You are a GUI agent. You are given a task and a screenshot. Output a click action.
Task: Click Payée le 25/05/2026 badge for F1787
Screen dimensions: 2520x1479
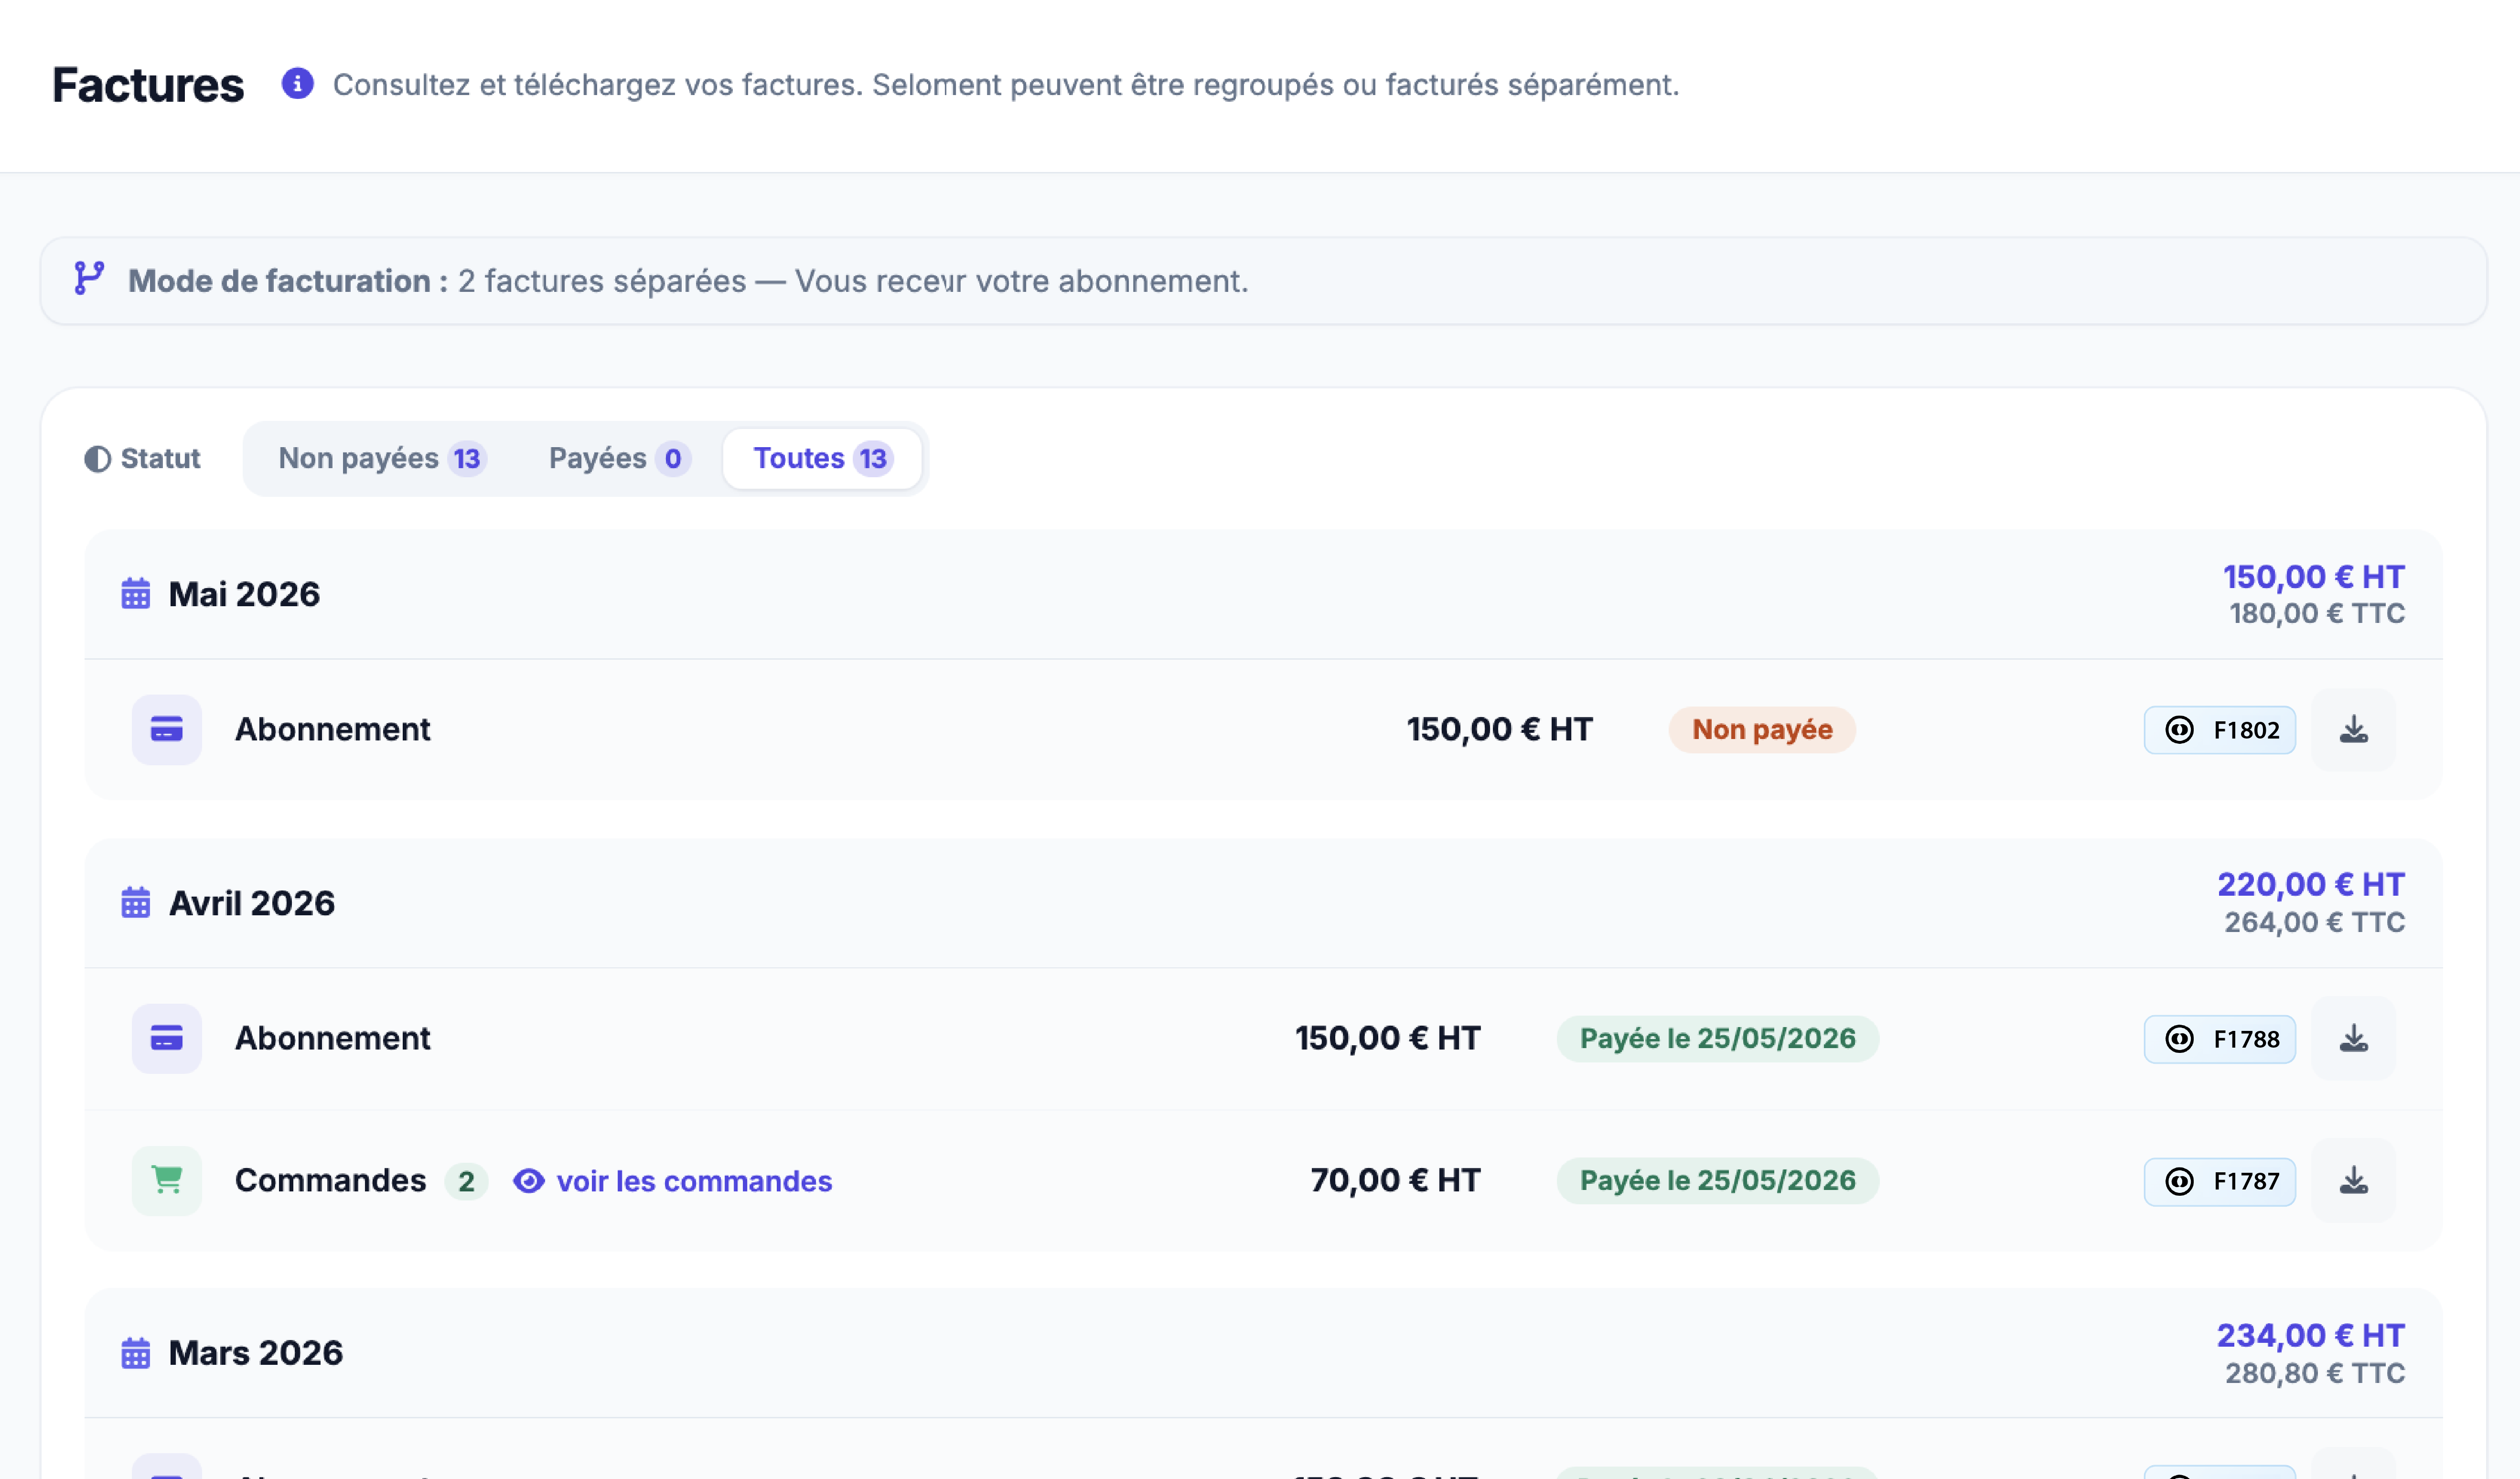[1718, 1181]
